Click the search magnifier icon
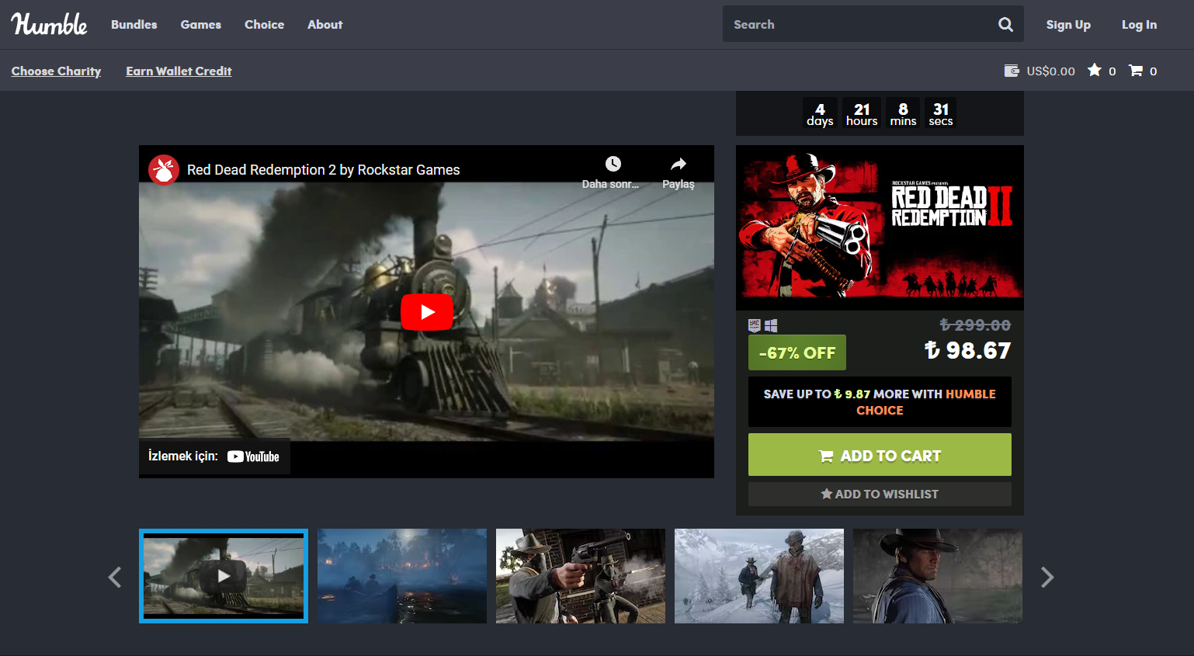 pos(1005,24)
